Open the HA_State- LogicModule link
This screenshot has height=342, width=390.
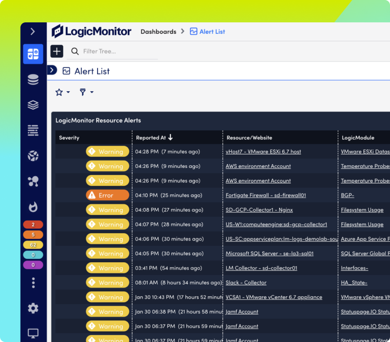pos(354,283)
